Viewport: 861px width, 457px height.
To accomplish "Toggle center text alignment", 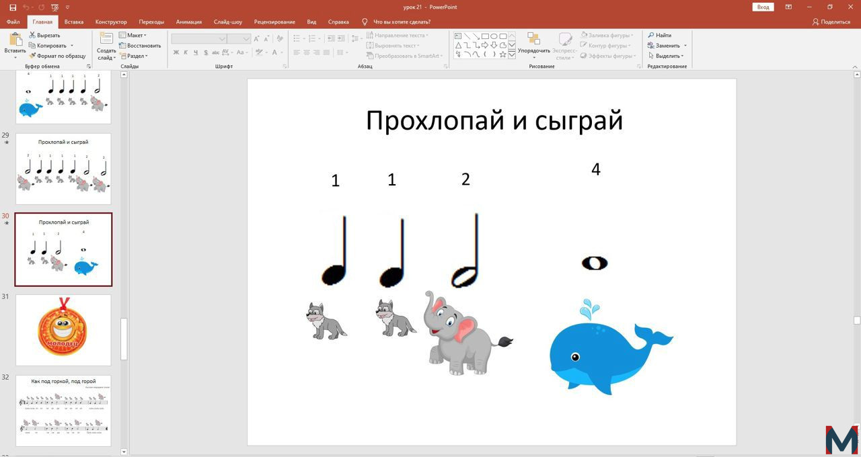I will click(307, 52).
